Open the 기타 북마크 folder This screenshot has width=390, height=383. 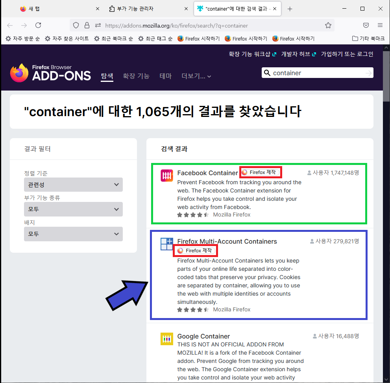pos(368,39)
